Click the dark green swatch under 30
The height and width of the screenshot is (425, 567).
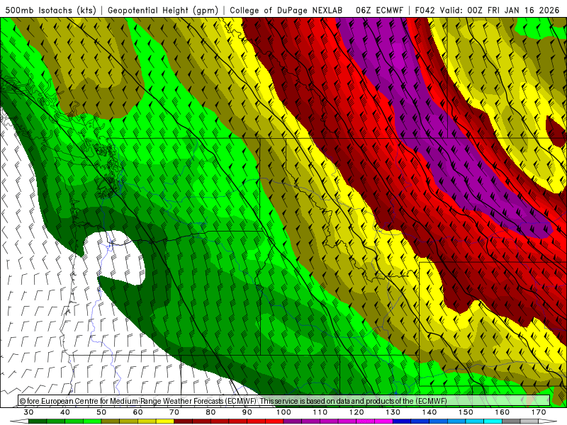pyautogui.click(x=38, y=421)
